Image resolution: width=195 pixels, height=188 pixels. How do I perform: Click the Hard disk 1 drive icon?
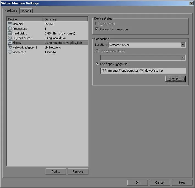coord(10,33)
